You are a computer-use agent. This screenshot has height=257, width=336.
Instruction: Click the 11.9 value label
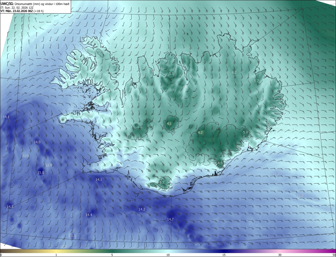click(x=25, y=156)
